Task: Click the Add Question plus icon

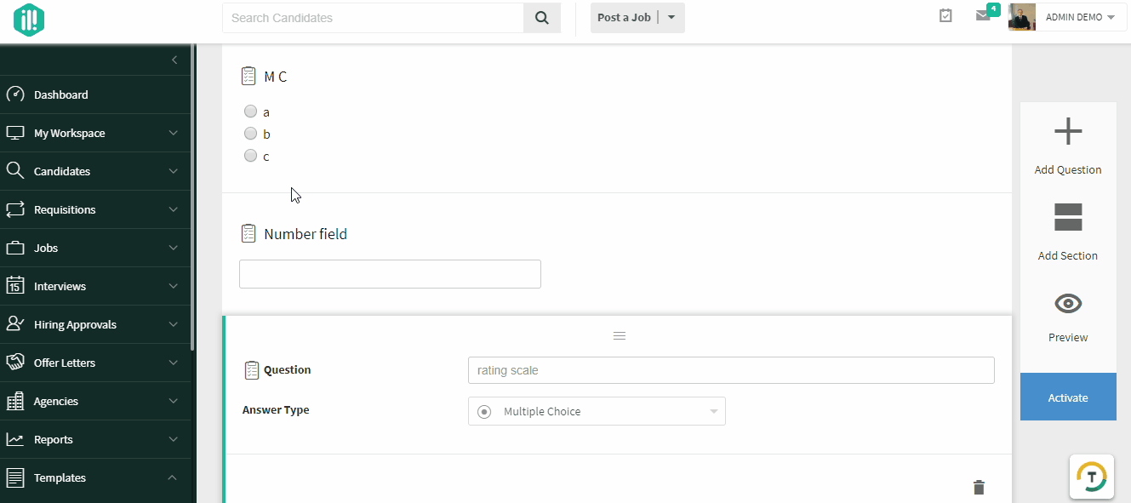Action: tap(1068, 132)
